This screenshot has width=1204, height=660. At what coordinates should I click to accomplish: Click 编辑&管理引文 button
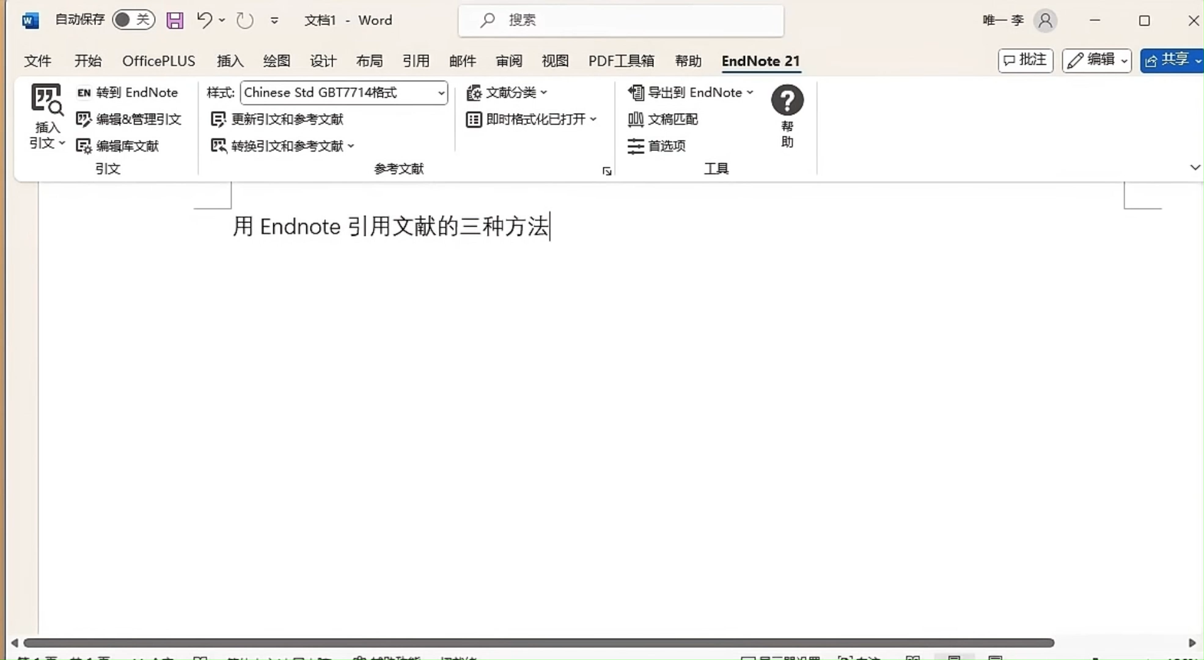tap(128, 119)
